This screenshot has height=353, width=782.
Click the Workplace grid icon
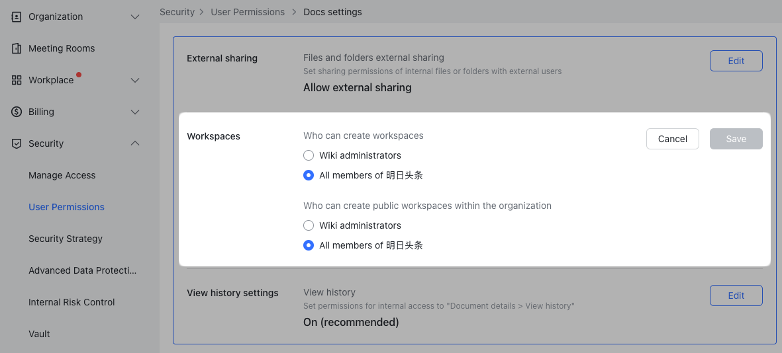click(17, 80)
